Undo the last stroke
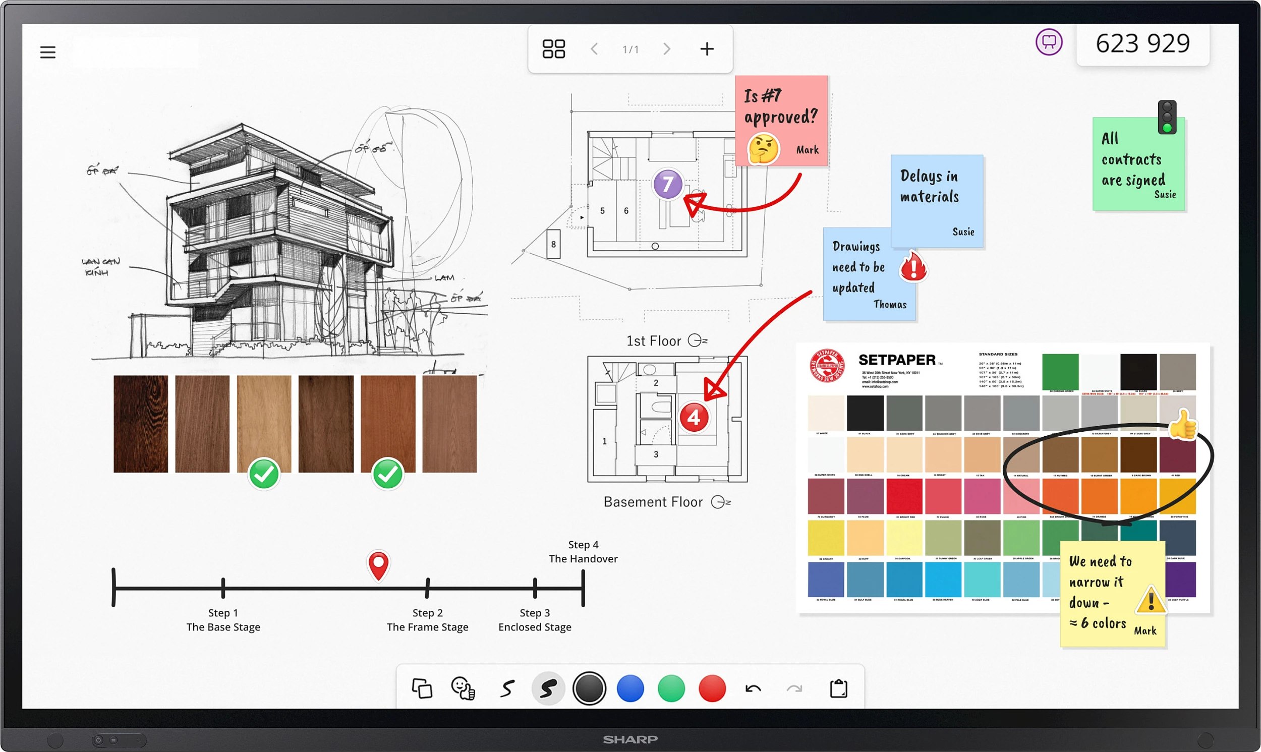Image resolution: width=1261 pixels, height=752 pixels. (753, 688)
